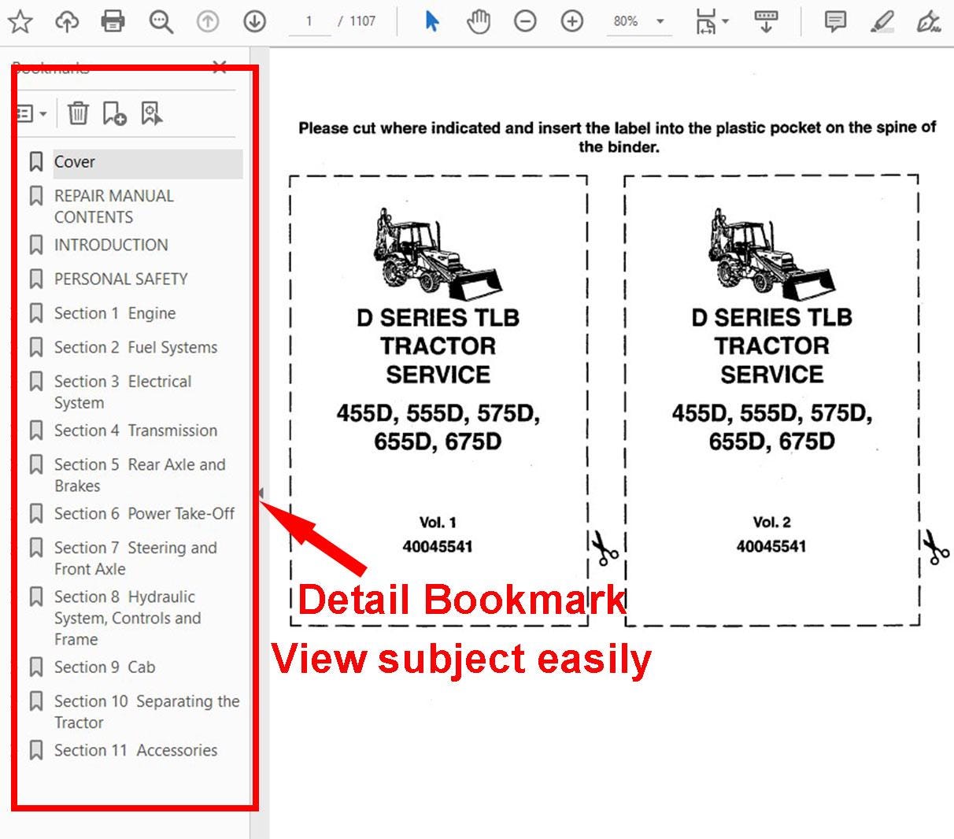Go to next page with down arrow
Viewport: 954px width, 839px height.
click(x=254, y=21)
